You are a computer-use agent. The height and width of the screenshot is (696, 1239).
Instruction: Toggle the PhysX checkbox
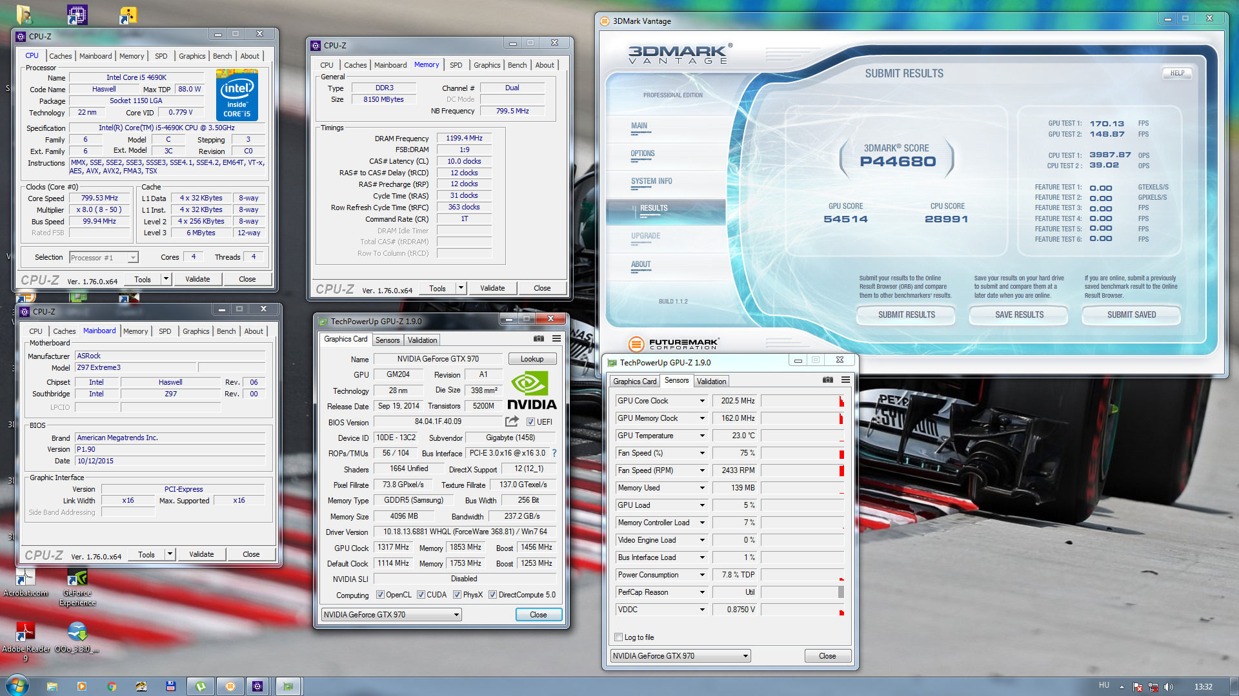coord(457,595)
